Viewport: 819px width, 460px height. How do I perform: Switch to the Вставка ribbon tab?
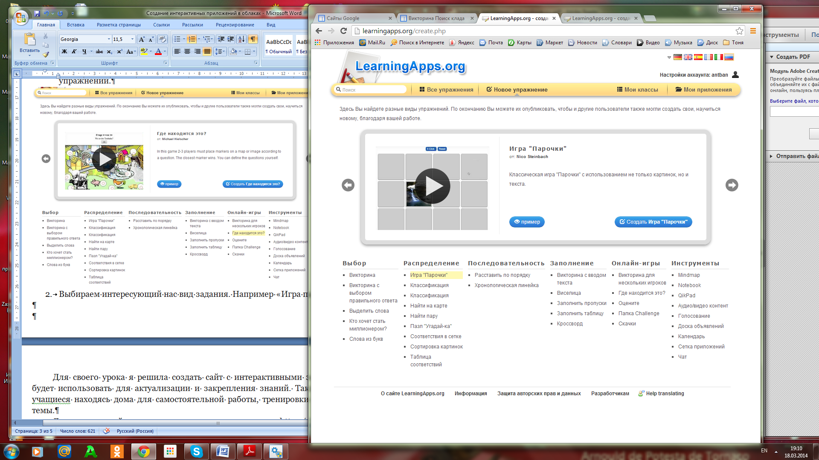coord(76,25)
